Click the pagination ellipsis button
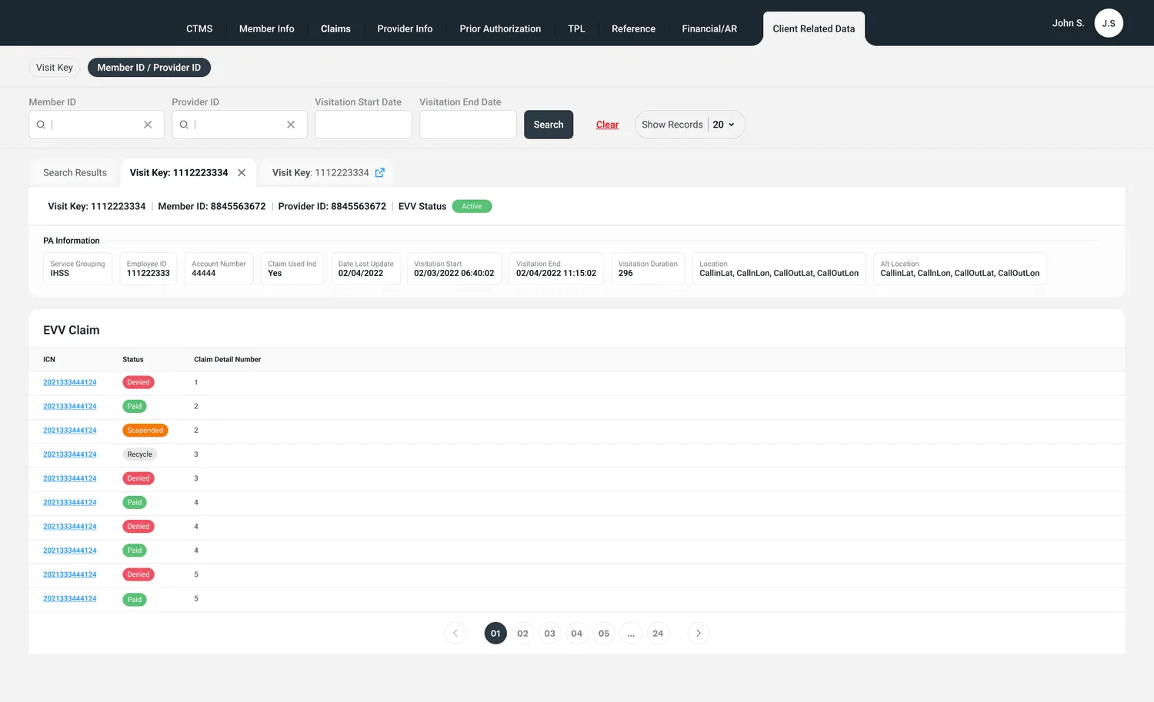This screenshot has height=702, width=1154. [631, 634]
